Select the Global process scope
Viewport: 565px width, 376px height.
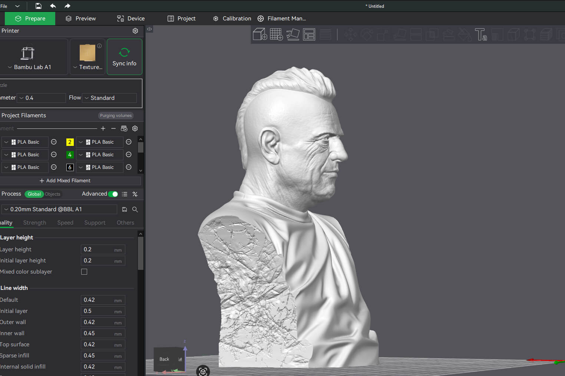(x=34, y=194)
